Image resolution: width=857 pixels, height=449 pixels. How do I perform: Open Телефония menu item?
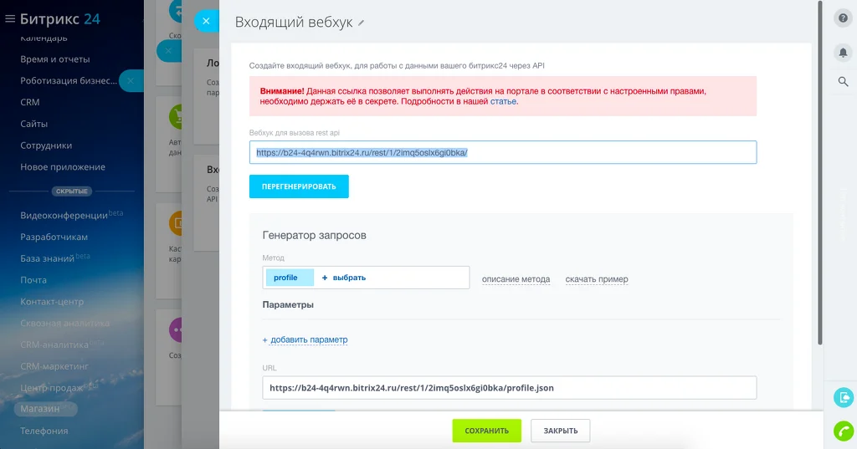coord(44,431)
